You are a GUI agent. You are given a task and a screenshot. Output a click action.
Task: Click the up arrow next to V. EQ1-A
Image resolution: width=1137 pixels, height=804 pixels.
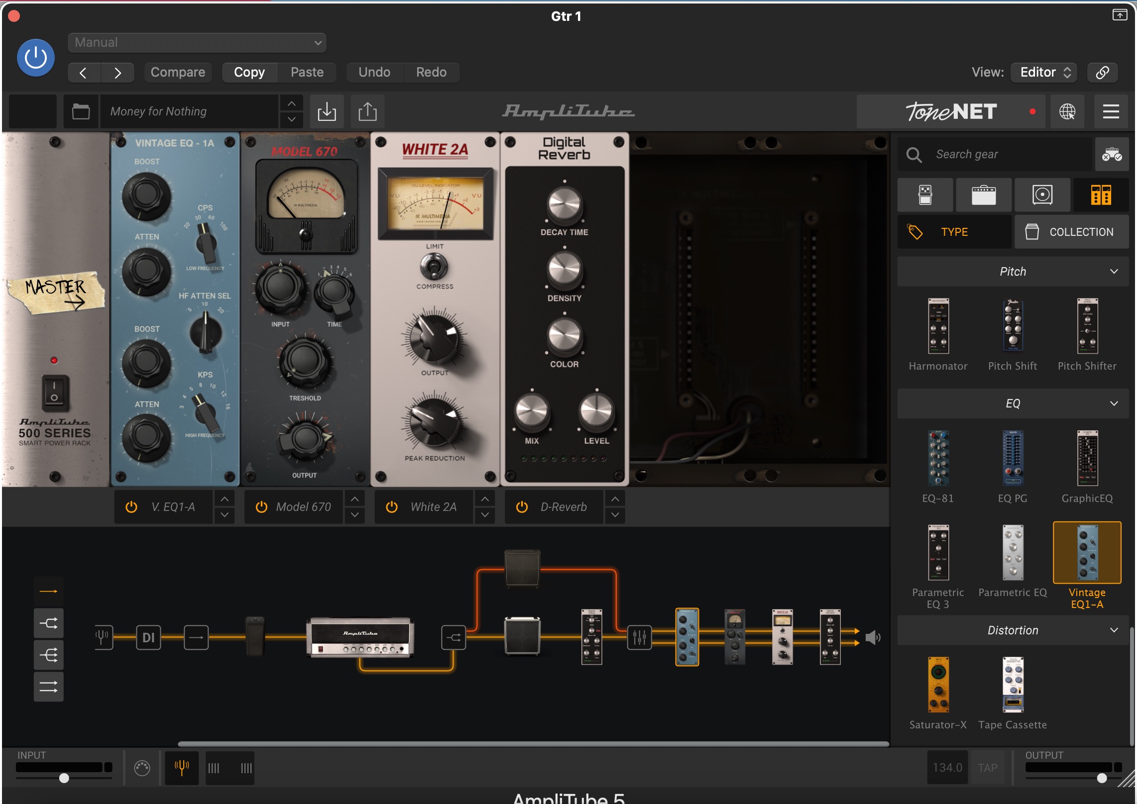[x=225, y=499]
